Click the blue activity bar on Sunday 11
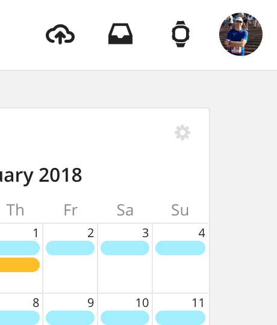 pos(180,318)
